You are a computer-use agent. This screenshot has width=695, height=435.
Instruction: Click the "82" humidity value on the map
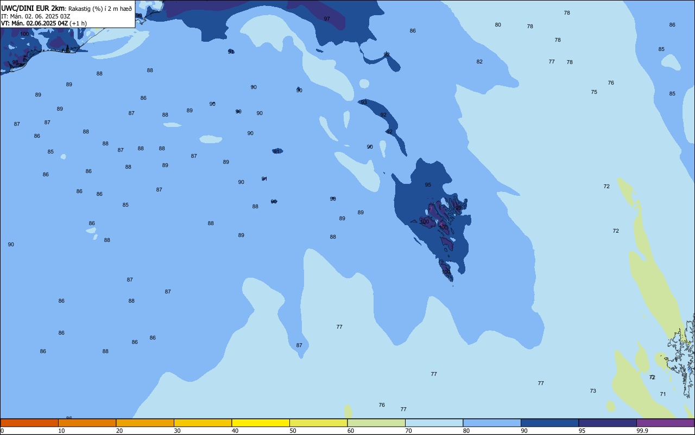tap(479, 61)
